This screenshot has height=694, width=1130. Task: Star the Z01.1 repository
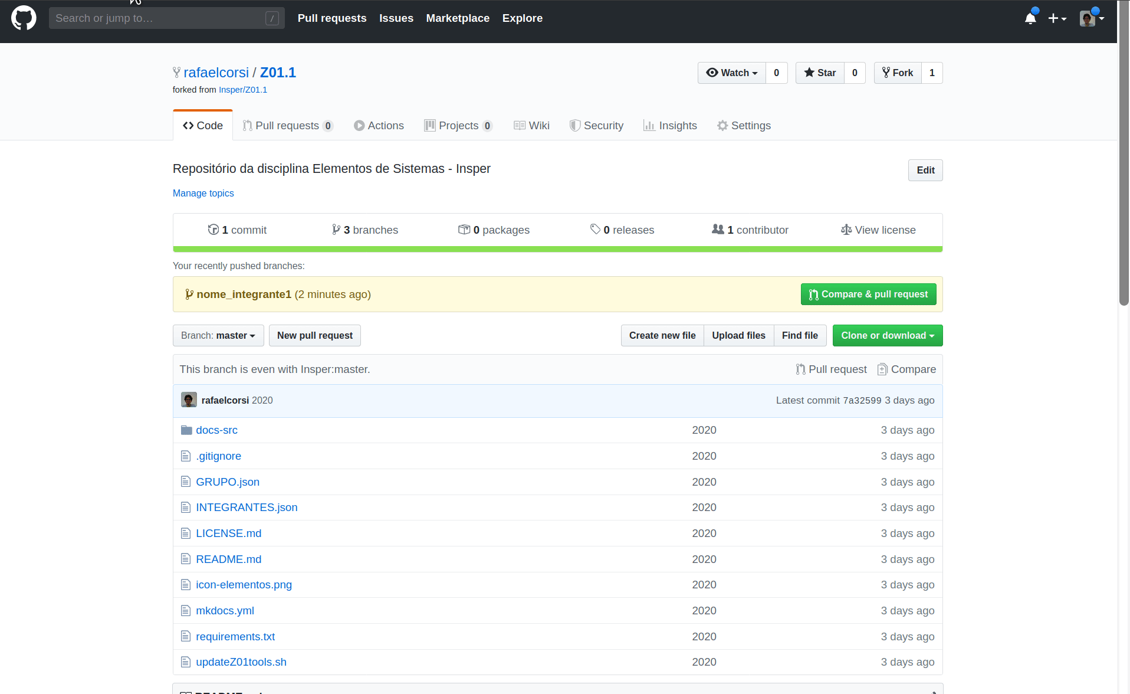point(820,73)
